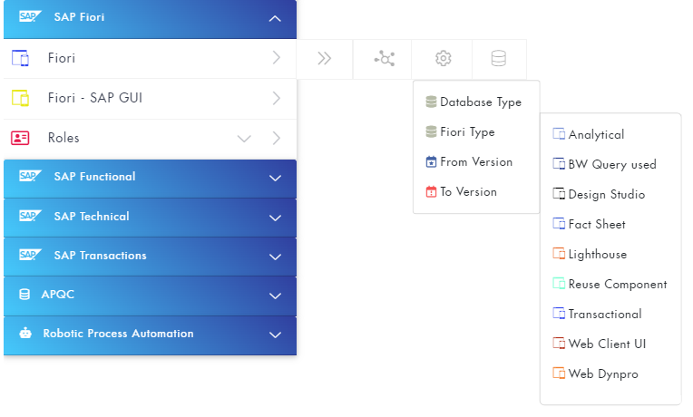Open the Roles menu item label
Viewport: 693px width, 417px height.
pyautogui.click(x=63, y=138)
